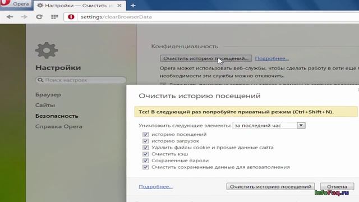Screen dimensions: 359x202
Task: Toggle Очистить кэш checkbox
Action: pos(145,154)
